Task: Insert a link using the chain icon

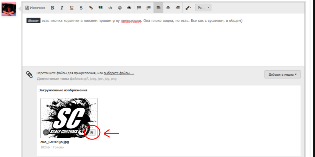Action: 91,8
